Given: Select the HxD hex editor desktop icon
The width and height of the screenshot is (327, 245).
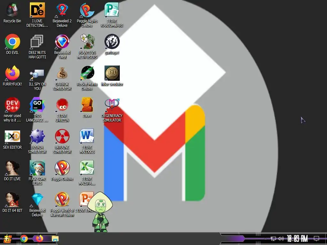Looking at the screenshot, I should click(x=12, y=137).
